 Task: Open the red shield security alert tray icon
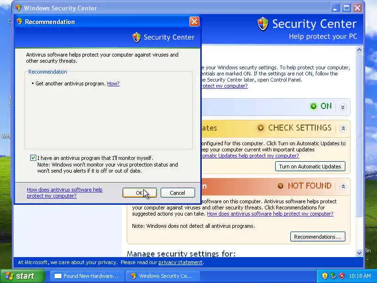pyautogui.click(x=342, y=276)
